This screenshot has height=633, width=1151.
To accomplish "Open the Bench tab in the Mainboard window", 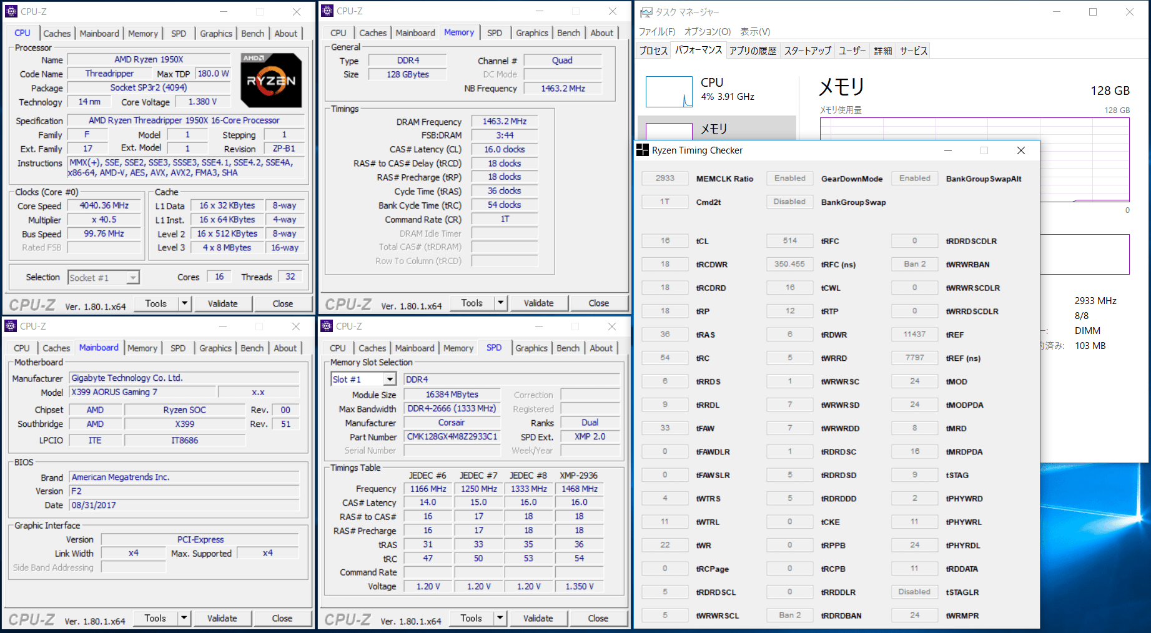I will pos(252,348).
